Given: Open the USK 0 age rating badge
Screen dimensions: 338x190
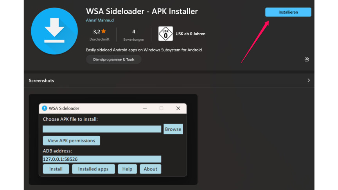Looking at the screenshot, I should (x=165, y=34).
